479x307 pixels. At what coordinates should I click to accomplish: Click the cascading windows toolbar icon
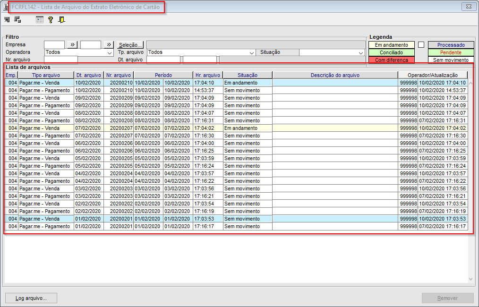click(x=18, y=19)
